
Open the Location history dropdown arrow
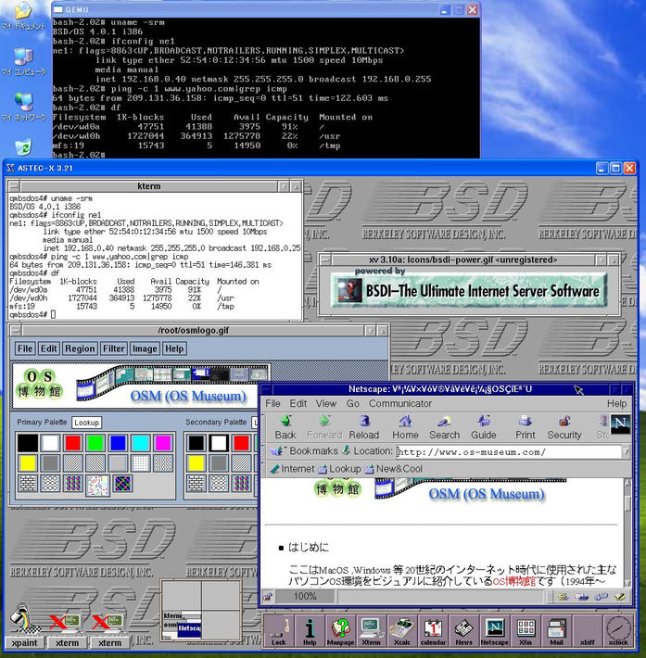point(626,452)
